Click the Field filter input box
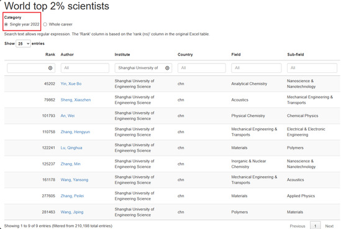Screen dimensions: 341x229 (257, 68)
